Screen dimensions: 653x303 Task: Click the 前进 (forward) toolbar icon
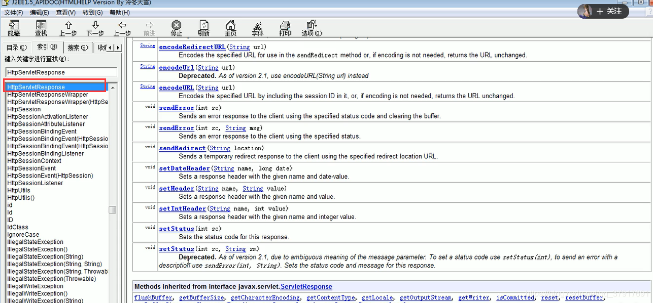tap(149, 28)
